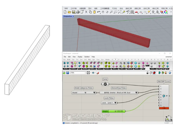Switch to the Crv component tab
Image resolution: width=173 pixels, height=125 pixels.
81,60
